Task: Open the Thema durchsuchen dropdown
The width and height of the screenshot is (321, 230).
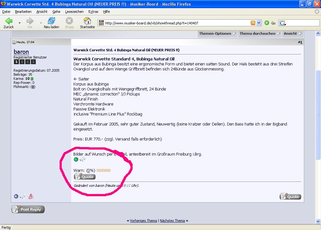Action: [x=260, y=33]
